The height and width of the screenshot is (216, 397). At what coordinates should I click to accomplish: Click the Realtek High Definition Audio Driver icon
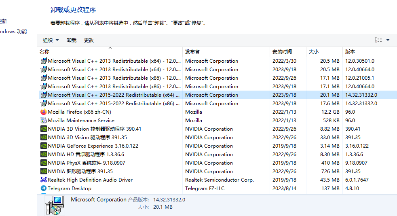coord(44,180)
